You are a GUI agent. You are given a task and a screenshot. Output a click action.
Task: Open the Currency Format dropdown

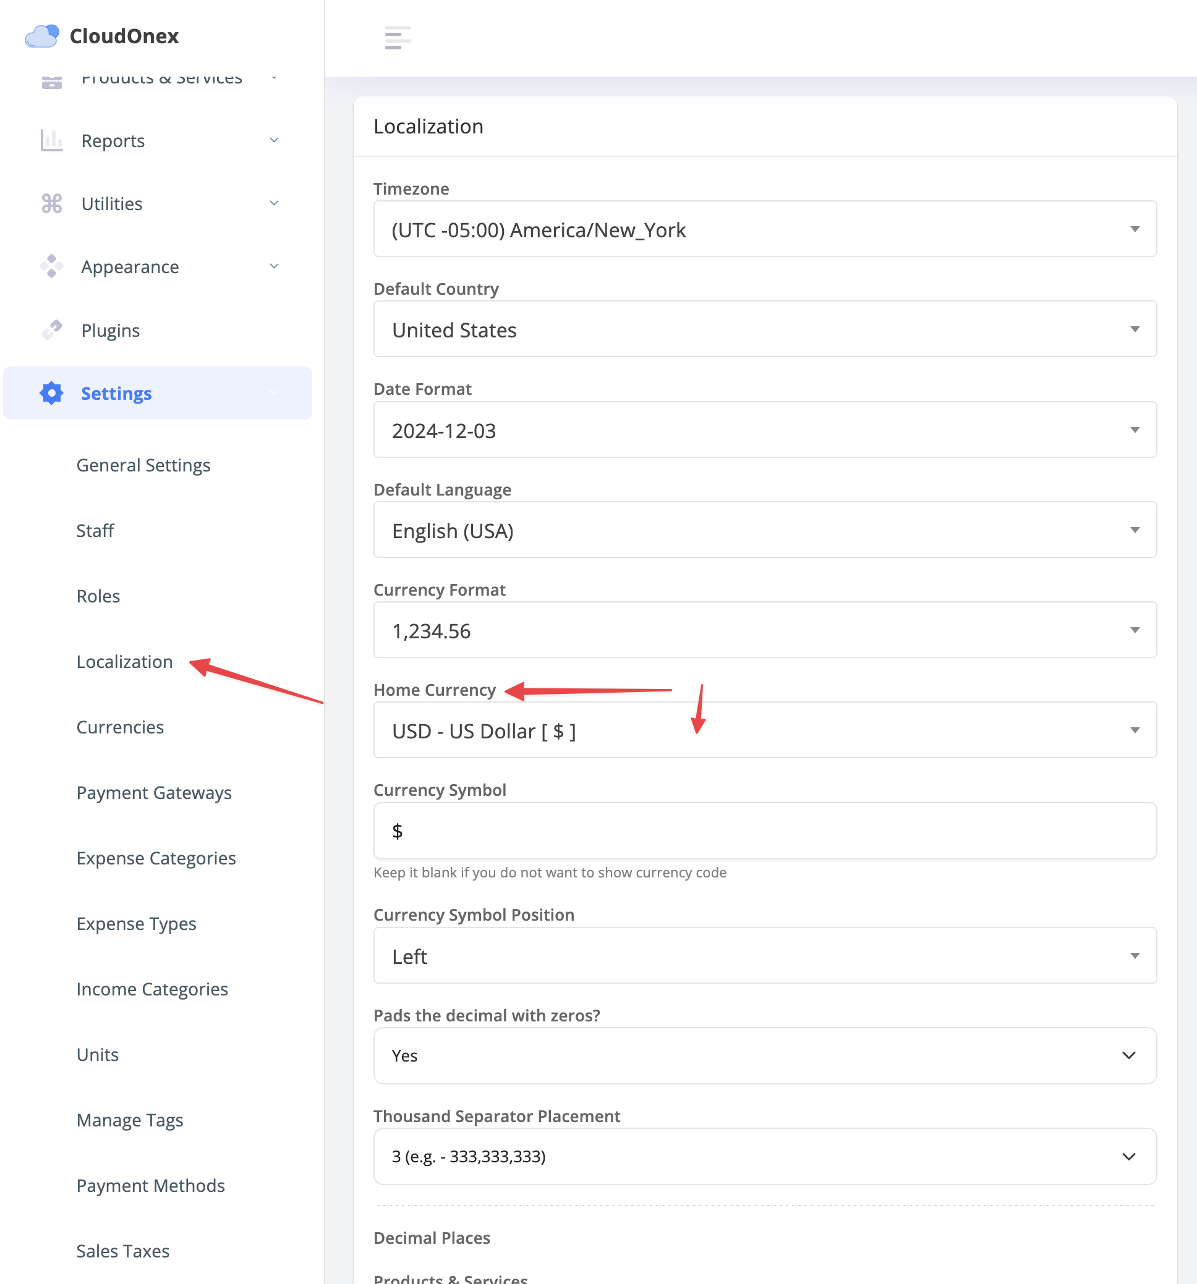(765, 630)
